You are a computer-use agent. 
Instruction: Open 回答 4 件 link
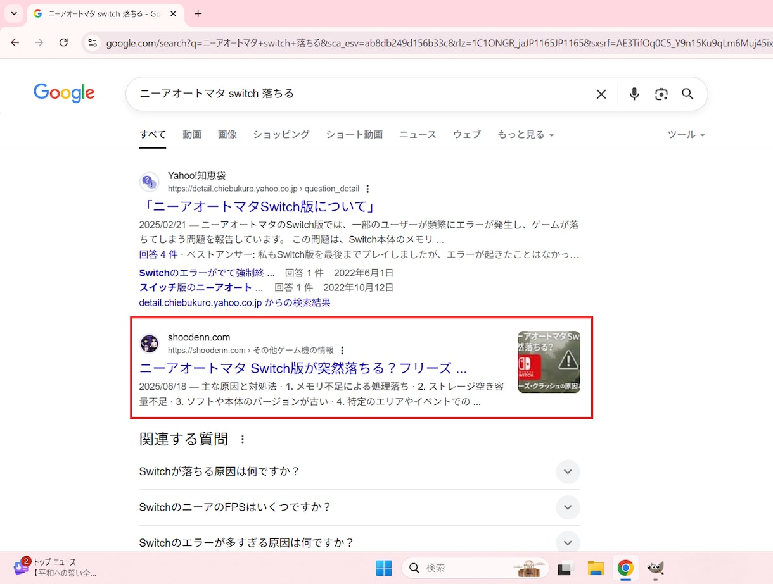pyautogui.click(x=158, y=254)
